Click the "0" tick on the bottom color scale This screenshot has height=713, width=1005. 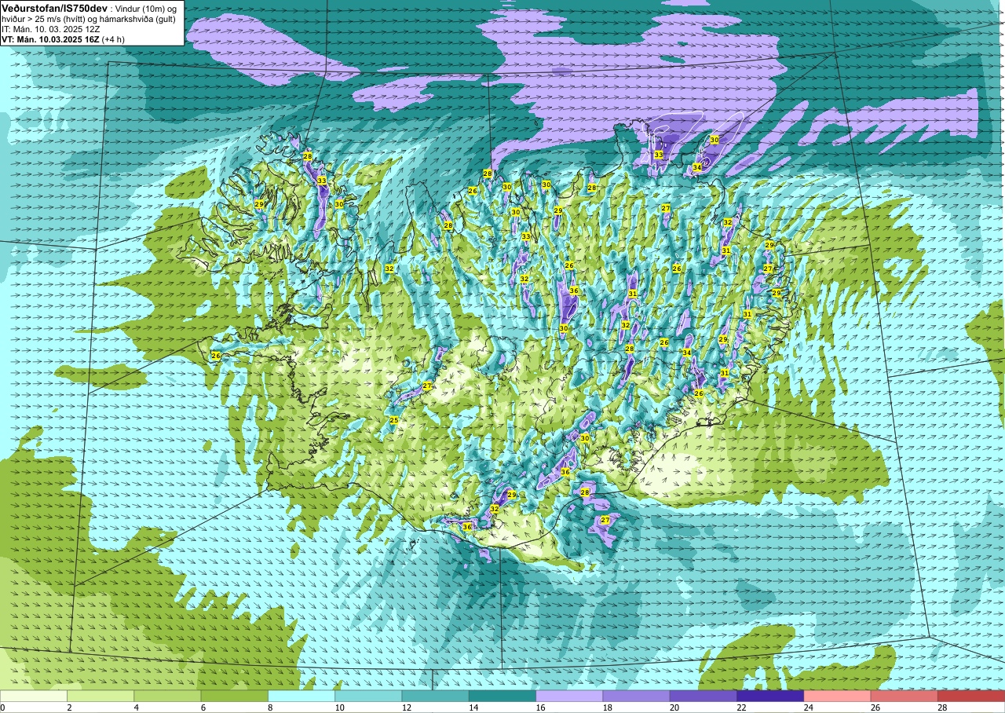[2, 708]
